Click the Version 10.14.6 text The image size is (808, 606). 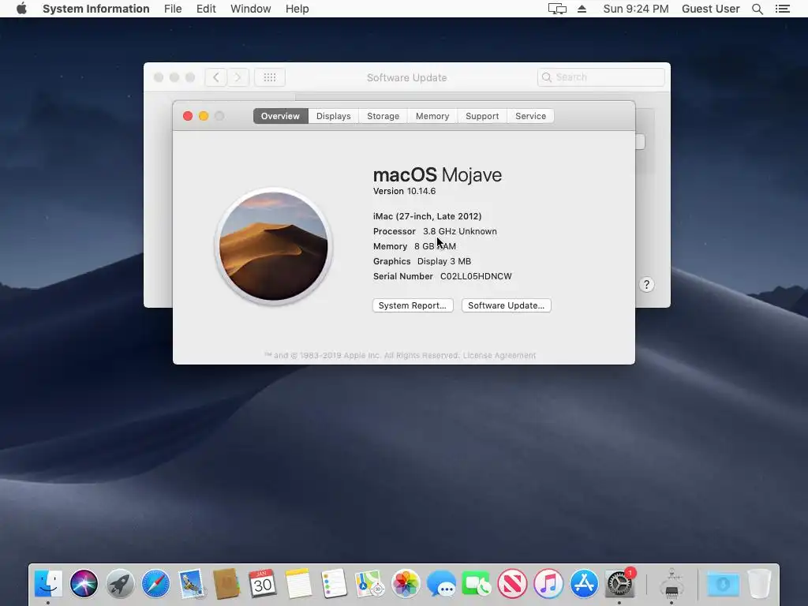404,191
